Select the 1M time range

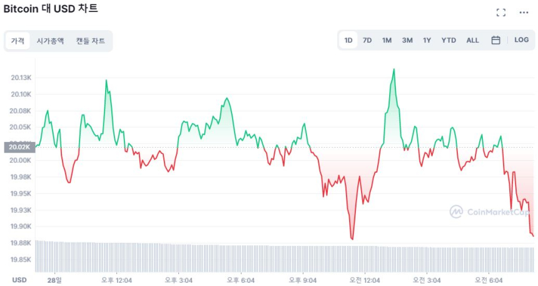click(x=387, y=40)
